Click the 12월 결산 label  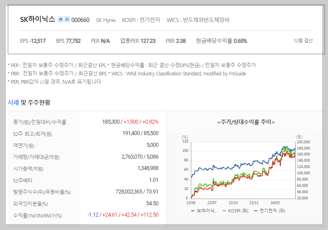(x=303, y=41)
